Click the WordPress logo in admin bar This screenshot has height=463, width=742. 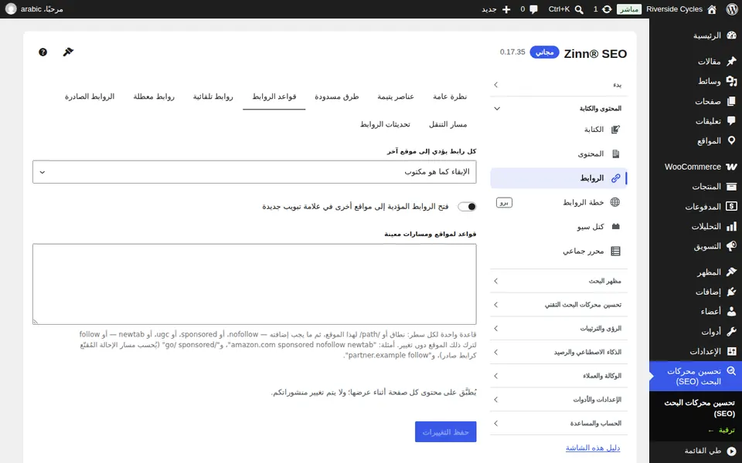click(732, 9)
